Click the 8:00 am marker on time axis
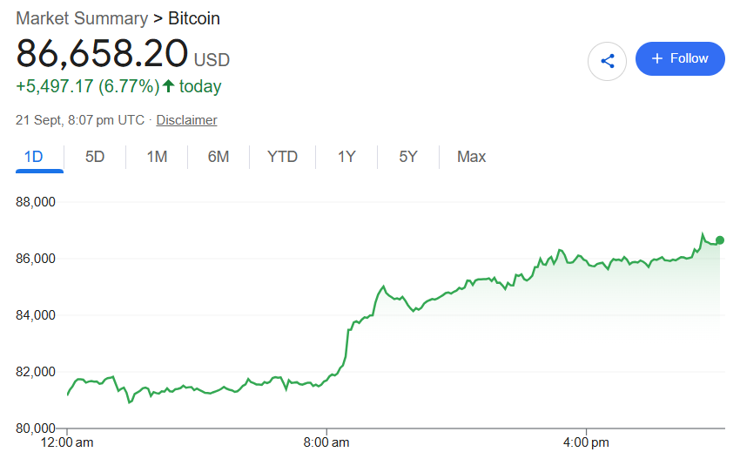 (326, 442)
